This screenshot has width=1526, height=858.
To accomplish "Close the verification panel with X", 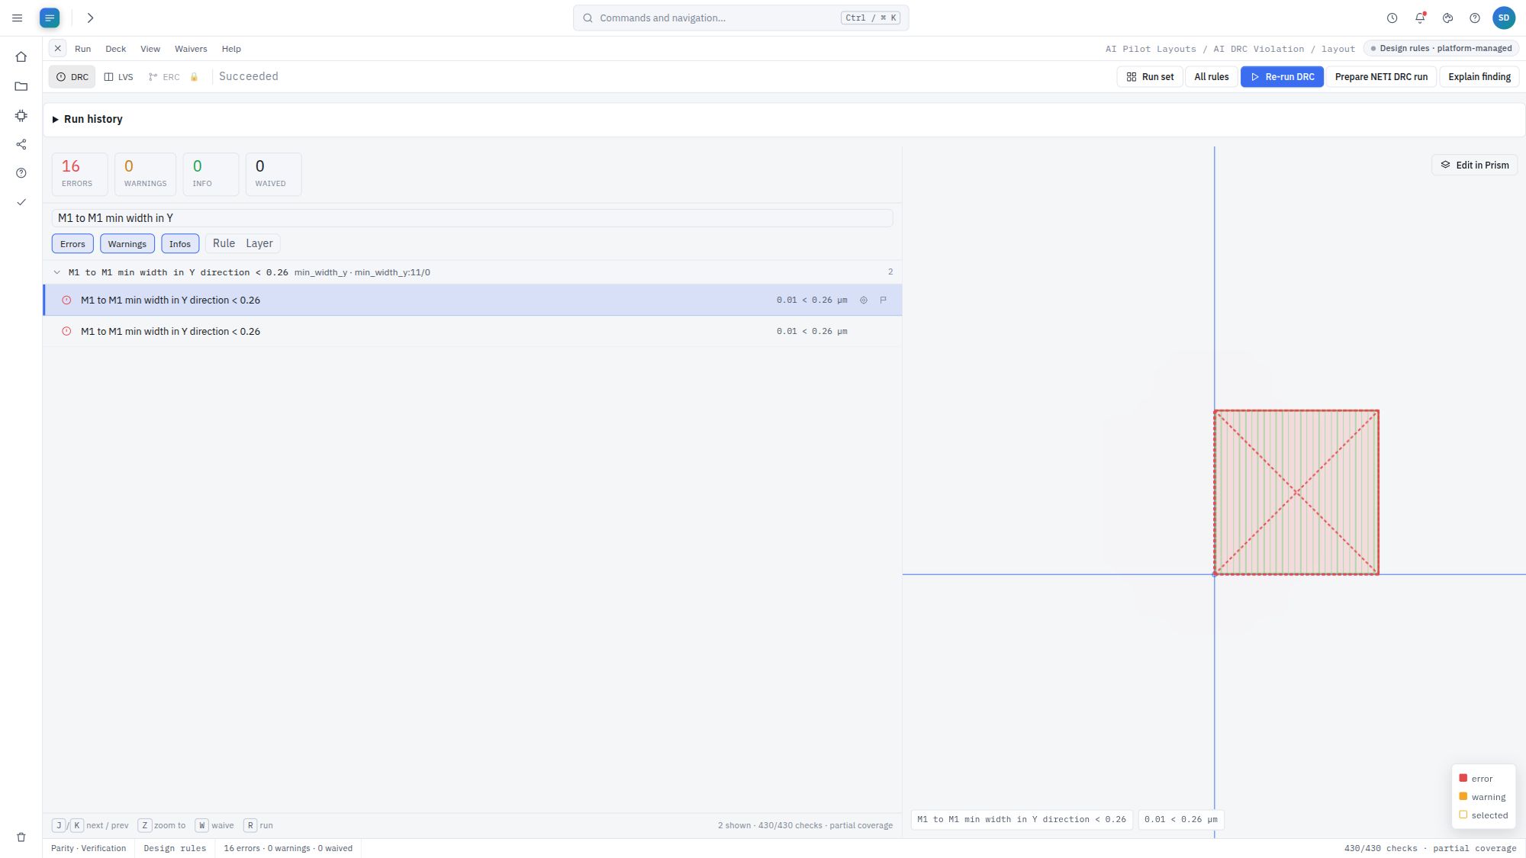I will [x=57, y=48].
